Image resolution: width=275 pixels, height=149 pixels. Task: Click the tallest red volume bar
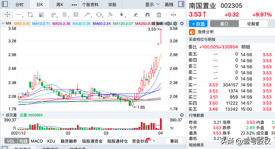click(x=161, y=124)
